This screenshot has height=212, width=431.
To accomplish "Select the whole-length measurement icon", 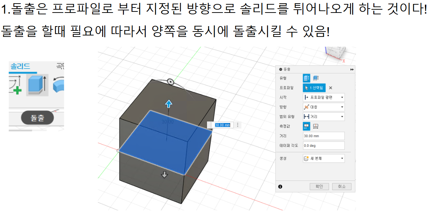I will coord(316,126).
